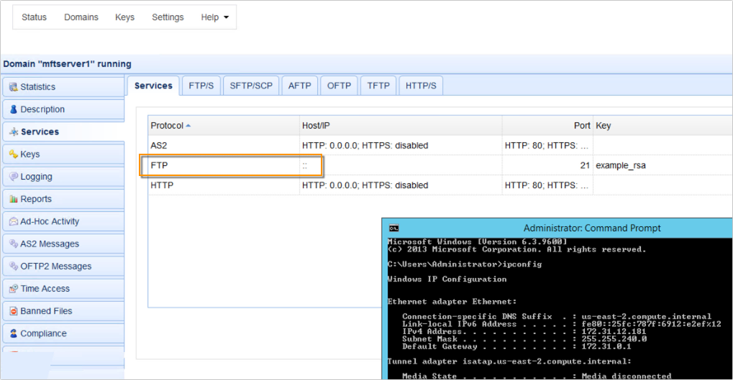Click the Description person icon

point(14,109)
